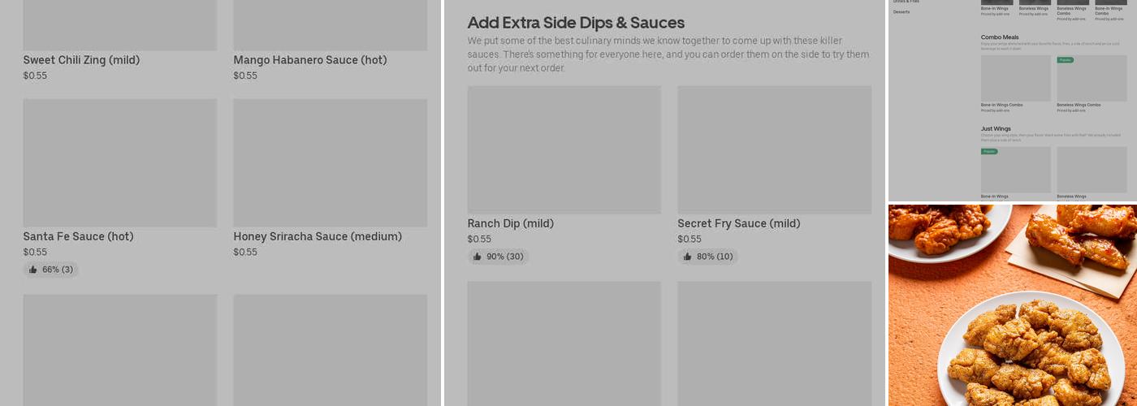This screenshot has height=406, width=1137.
Task: Click the Honey Sriracha Sauce image placeholder
Action: pos(330,162)
